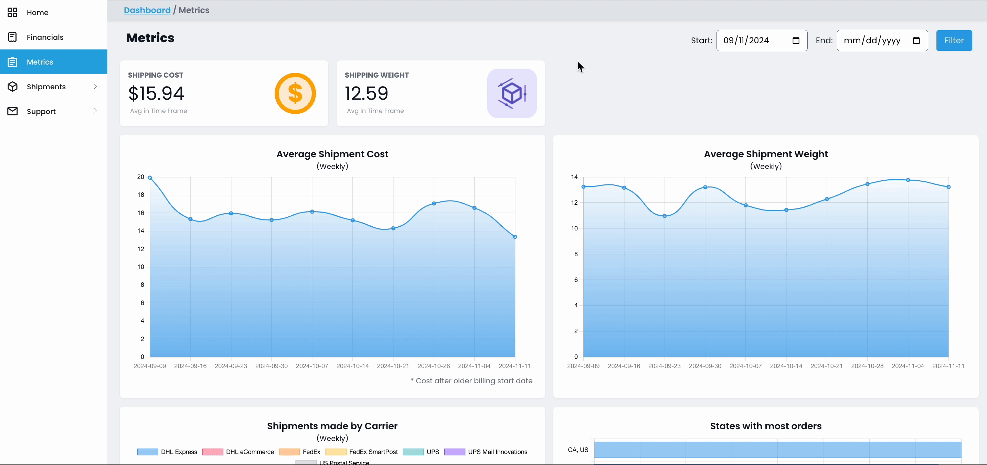Open the Start date calendar picker icon
Image resolution: width=987 pixels, height=465 pixels.
796,41
